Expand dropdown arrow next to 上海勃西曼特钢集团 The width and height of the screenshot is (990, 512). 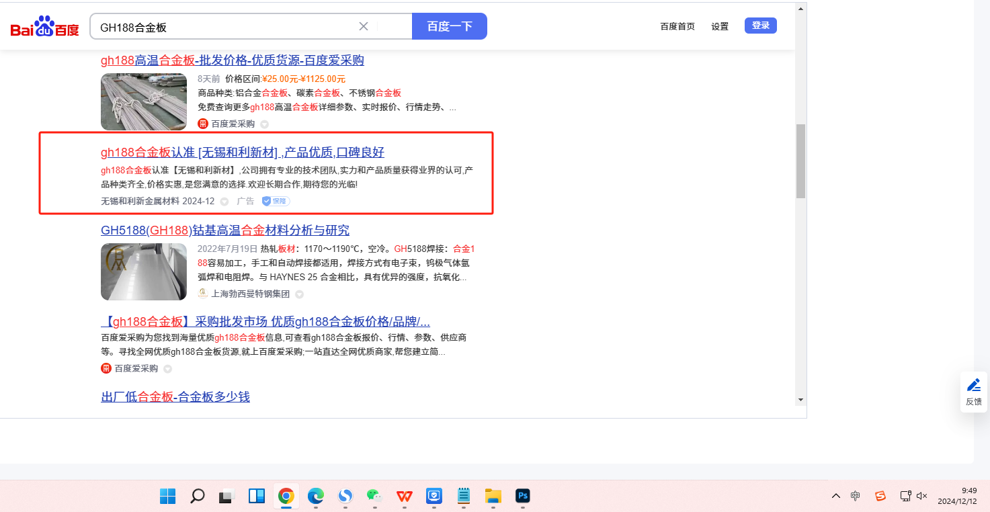pyautogui.click(x=300, y=294)
